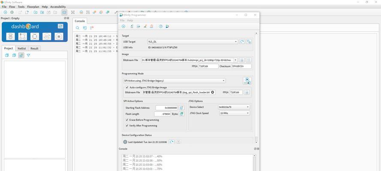Switch to the Result tab

34,48
